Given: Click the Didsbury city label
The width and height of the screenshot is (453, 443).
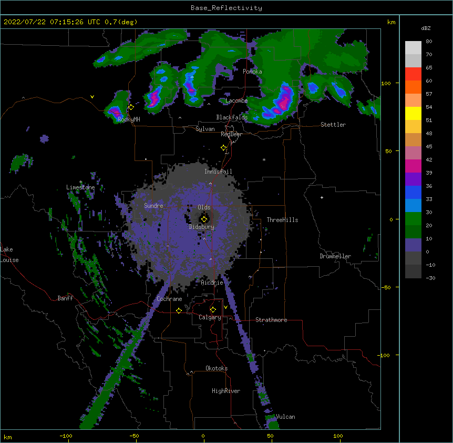Looking at the screenshot, I should [x=201, y=227].
